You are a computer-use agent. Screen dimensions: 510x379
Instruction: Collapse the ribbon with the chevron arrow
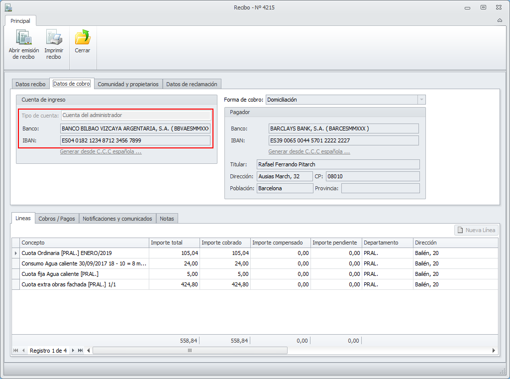click(x=500, y=21)
